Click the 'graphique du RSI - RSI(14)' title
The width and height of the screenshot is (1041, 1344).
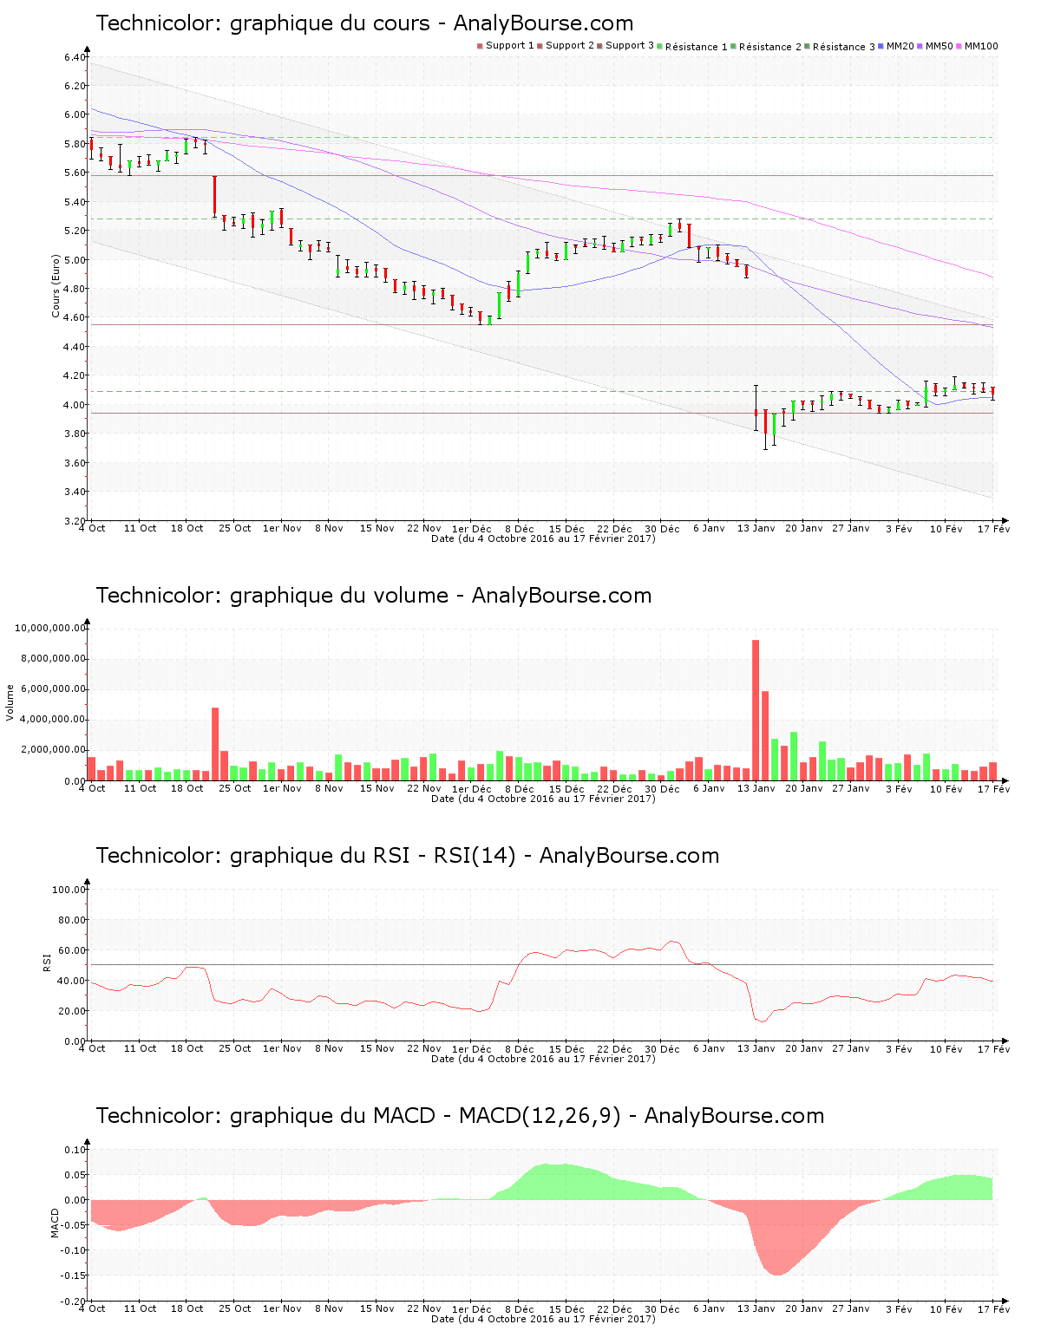click(407, 856)
